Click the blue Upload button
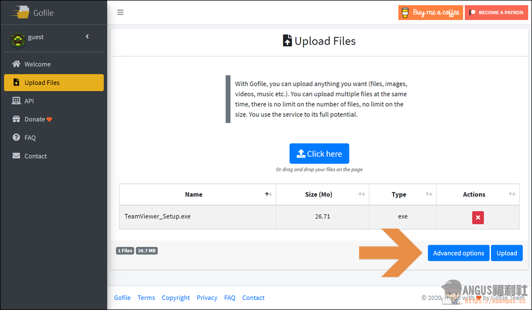532x310 pixels. [x=507, y=253]
